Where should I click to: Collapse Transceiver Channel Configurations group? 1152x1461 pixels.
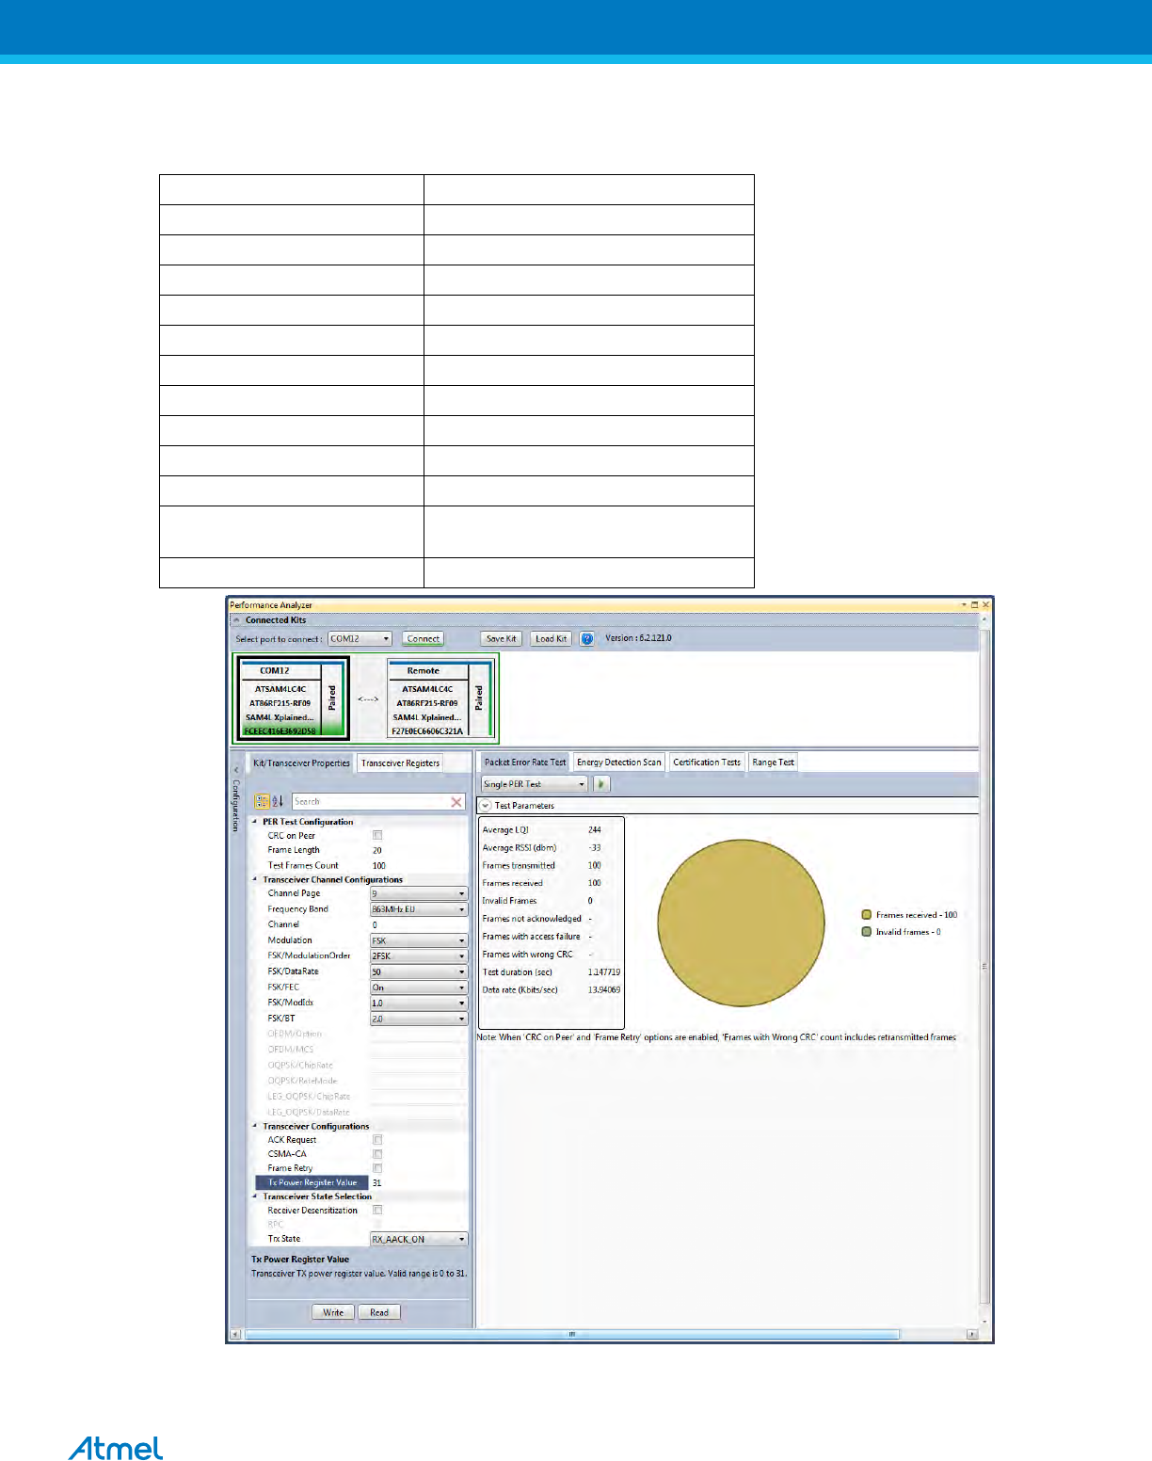[255, 879]
